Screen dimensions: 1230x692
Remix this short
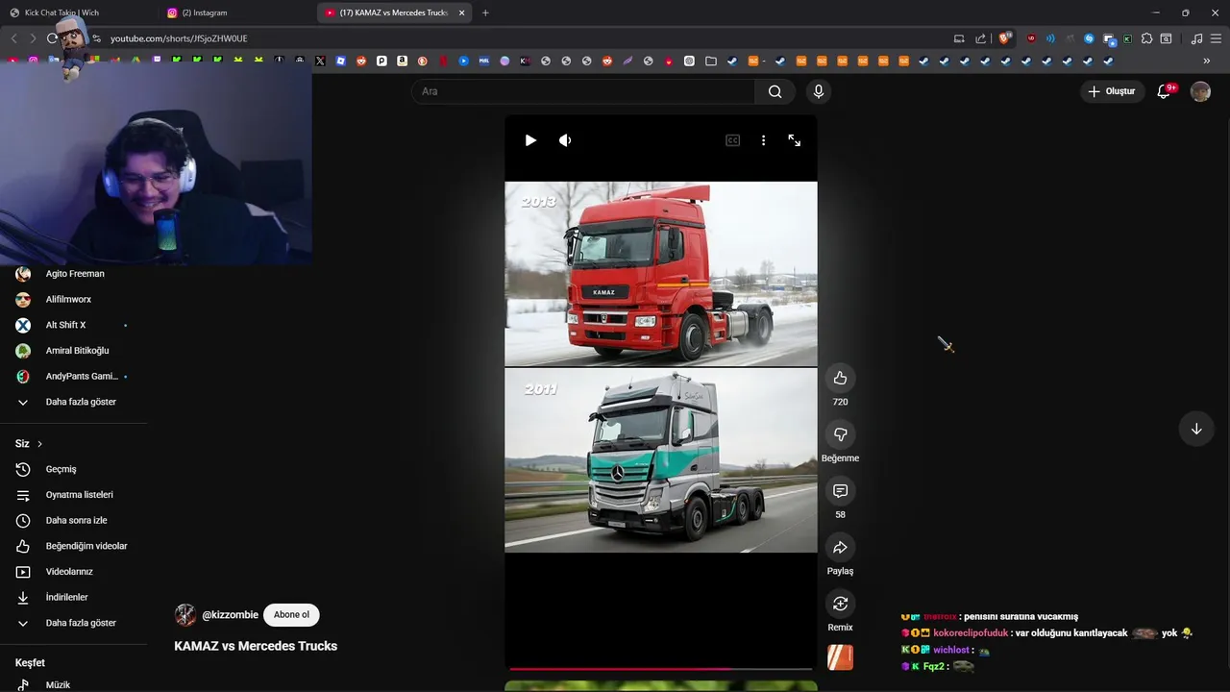840,604
